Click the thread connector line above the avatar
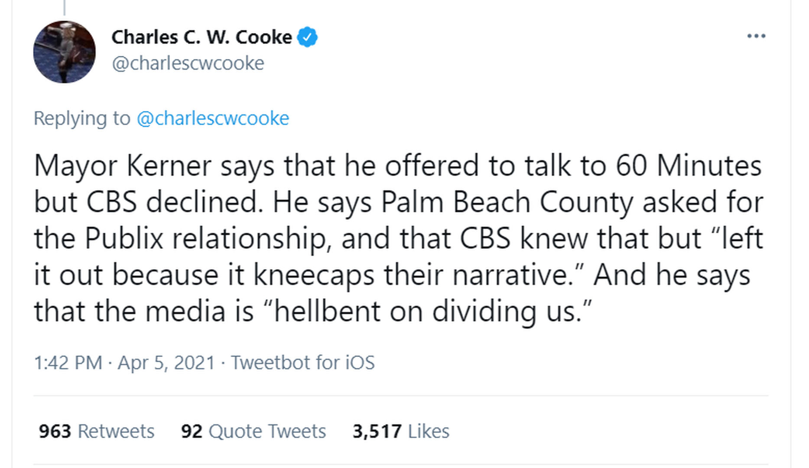Screen dimensions: 809x468 click(65, 7)
